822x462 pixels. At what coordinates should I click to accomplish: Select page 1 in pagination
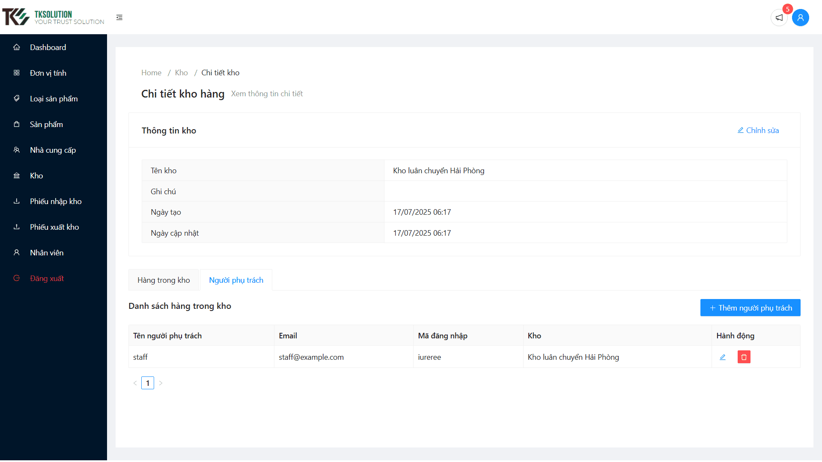coord(148,383)
